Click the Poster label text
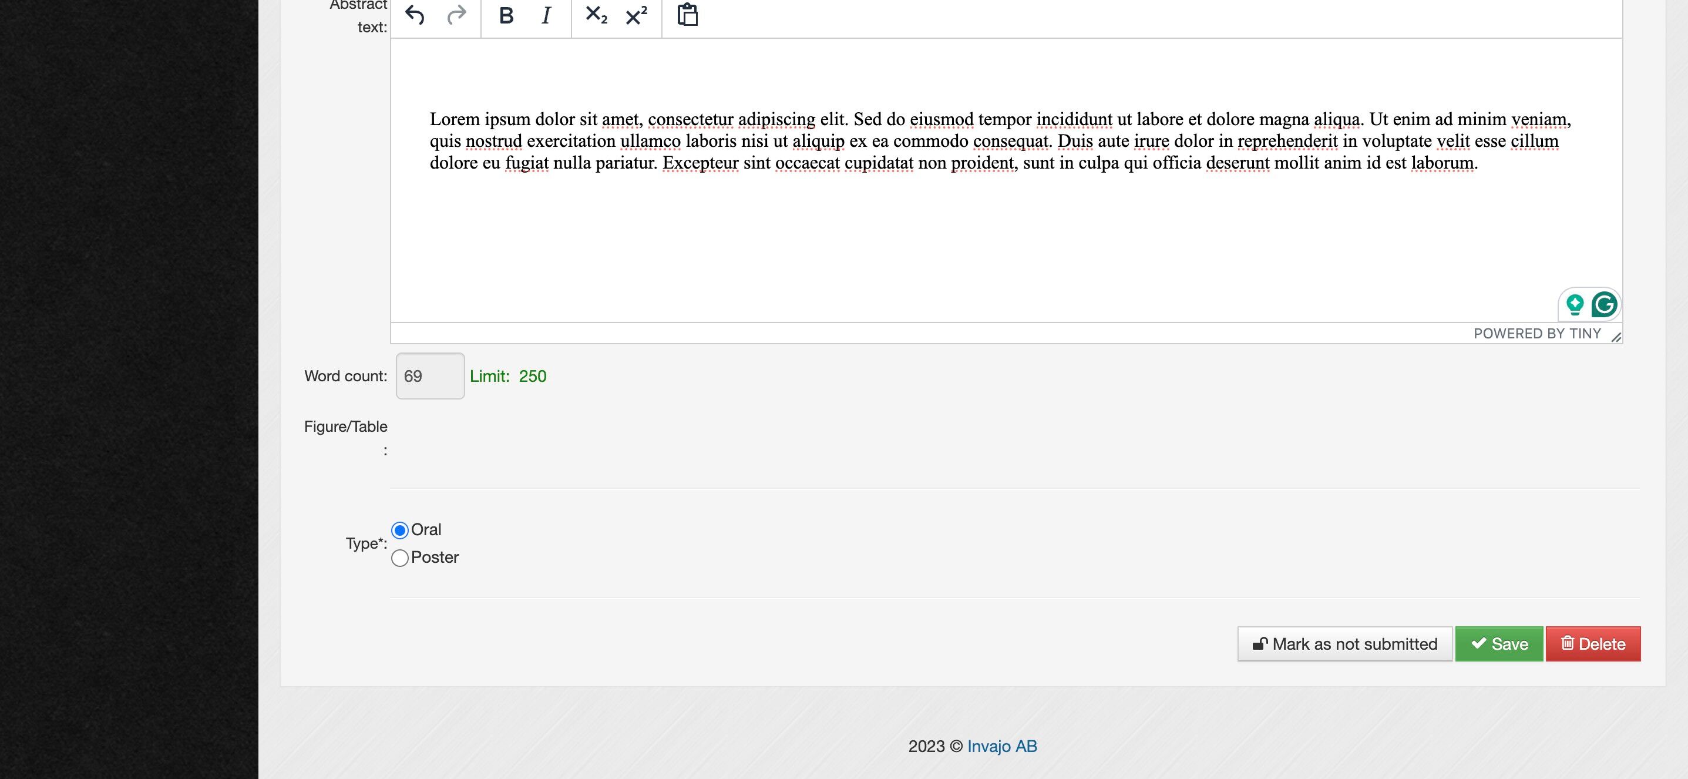Screen dimensions: 1688x779 (435, 558)
